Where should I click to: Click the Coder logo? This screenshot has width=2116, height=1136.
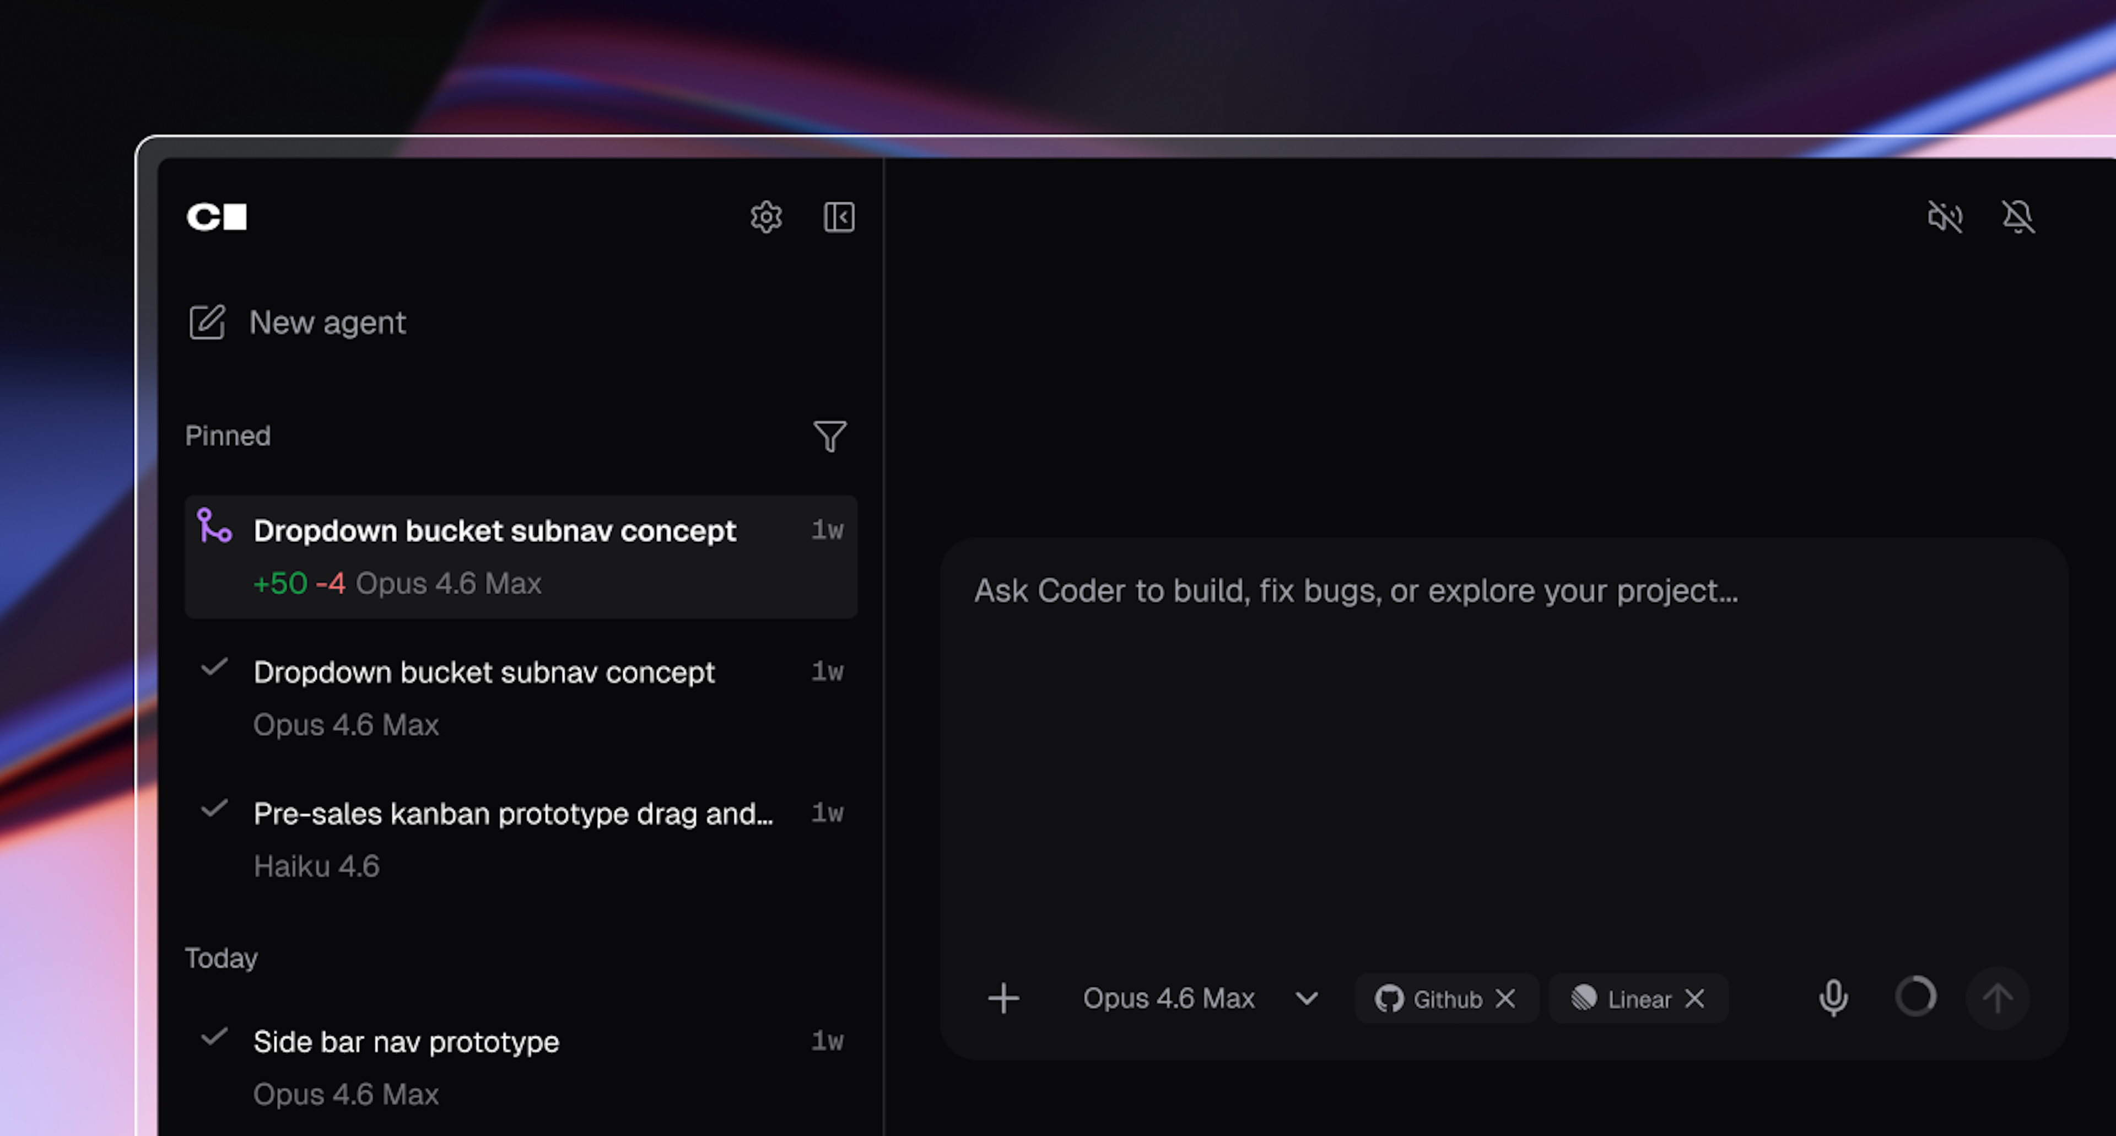tap(217, 217)
